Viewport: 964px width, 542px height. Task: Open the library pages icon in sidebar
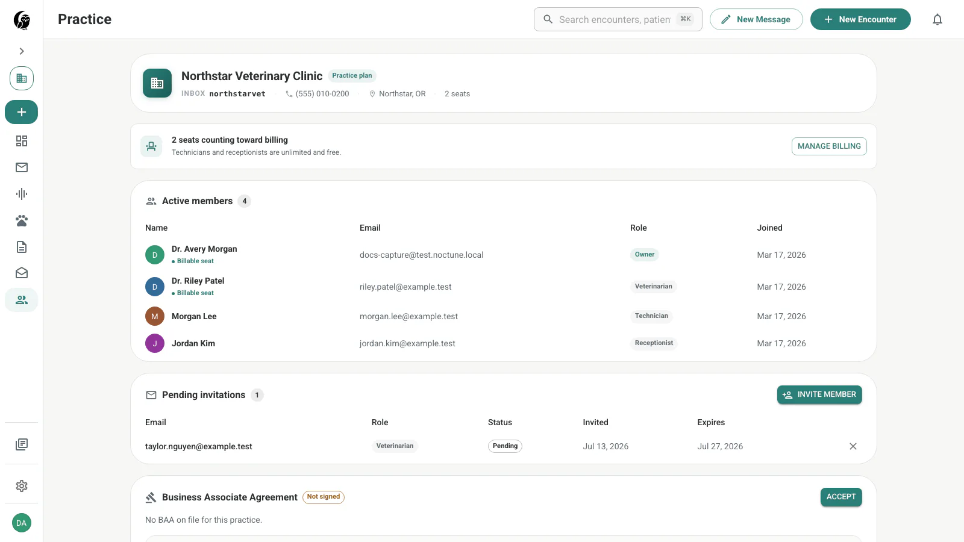[x=22, y=444]
